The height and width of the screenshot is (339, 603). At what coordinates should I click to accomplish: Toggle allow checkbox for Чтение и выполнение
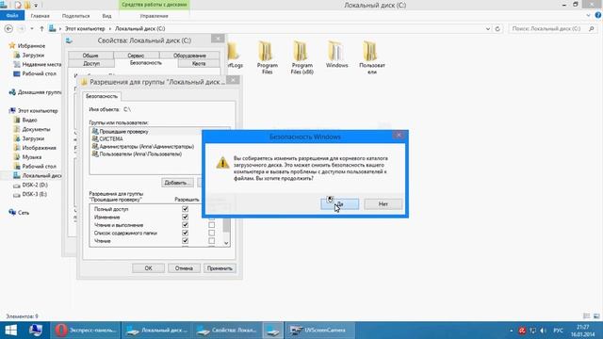click(185, 225)
